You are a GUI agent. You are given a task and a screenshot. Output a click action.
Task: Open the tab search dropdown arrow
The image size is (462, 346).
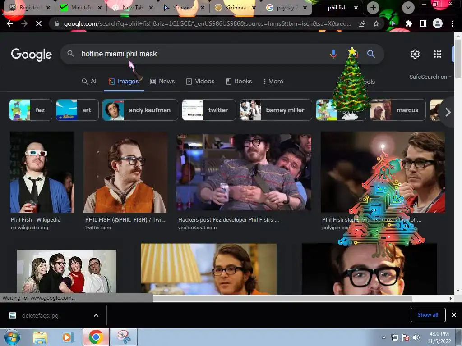tap(408, 8)
